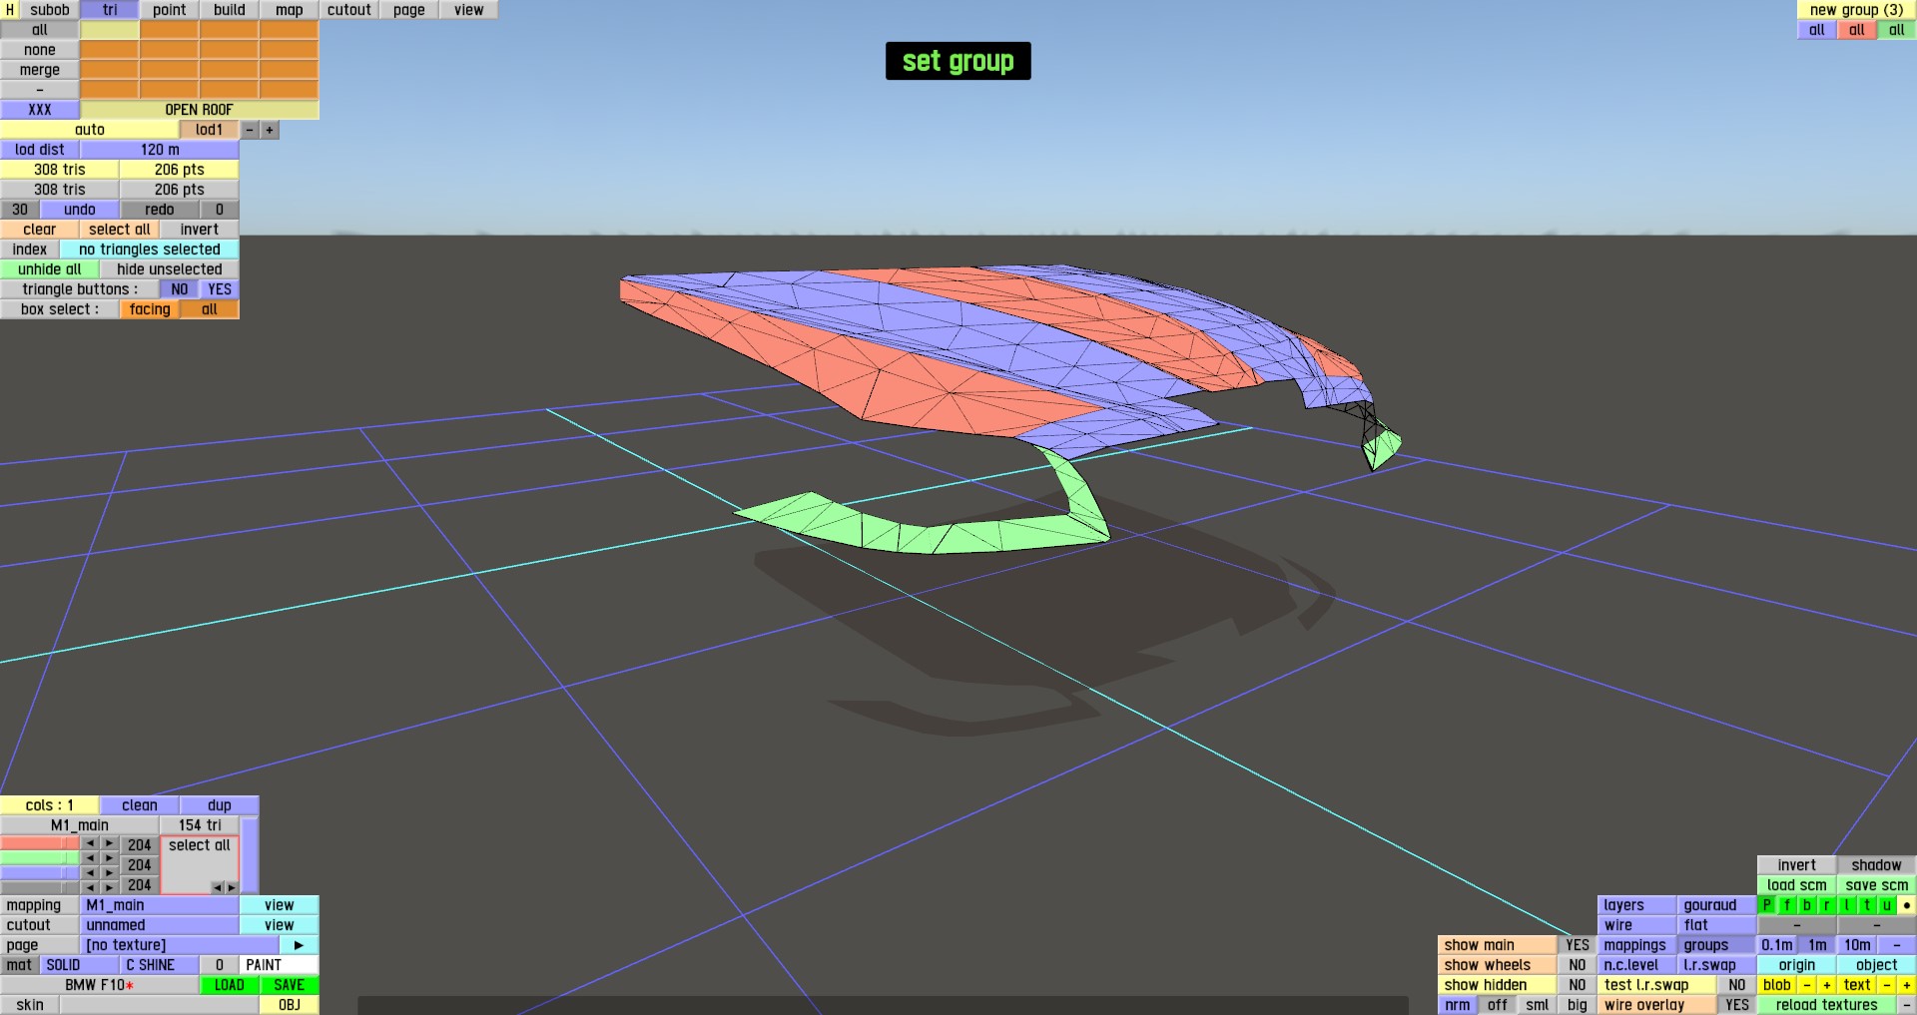Set triangle buttons to YES
The width and height of the screenshot is (1917, 1015).
tap(220, 289)
